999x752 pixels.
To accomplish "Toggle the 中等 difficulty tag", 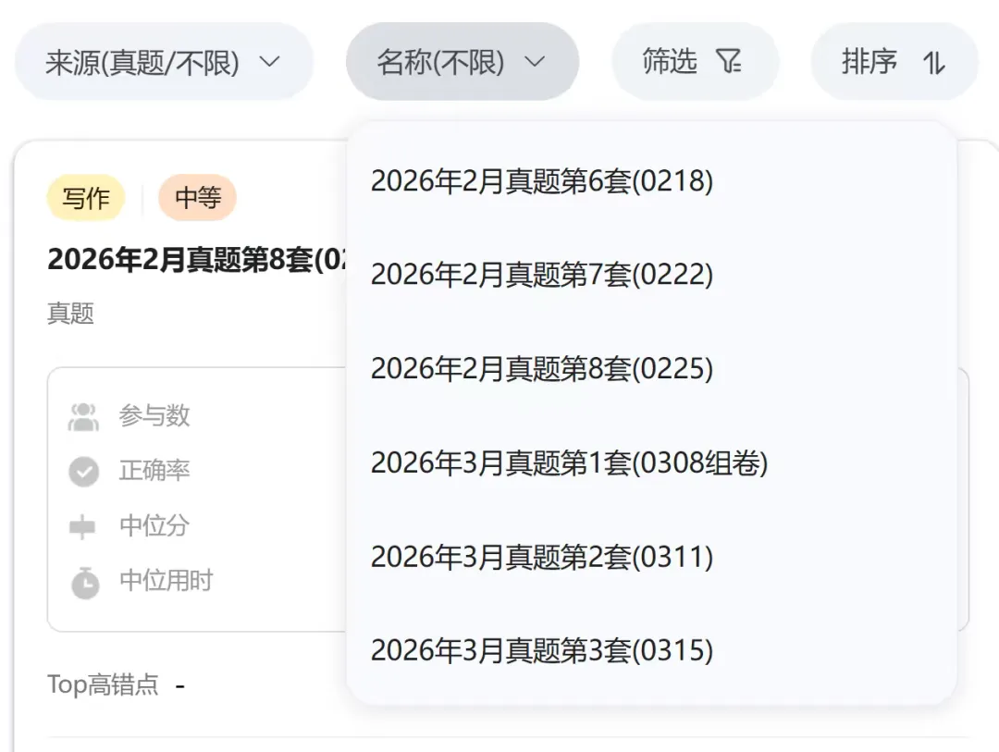I will [197, 197].
